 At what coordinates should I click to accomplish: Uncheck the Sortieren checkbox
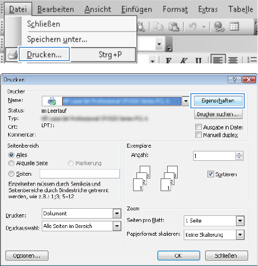pyautogui.click(x=210, y=174)
